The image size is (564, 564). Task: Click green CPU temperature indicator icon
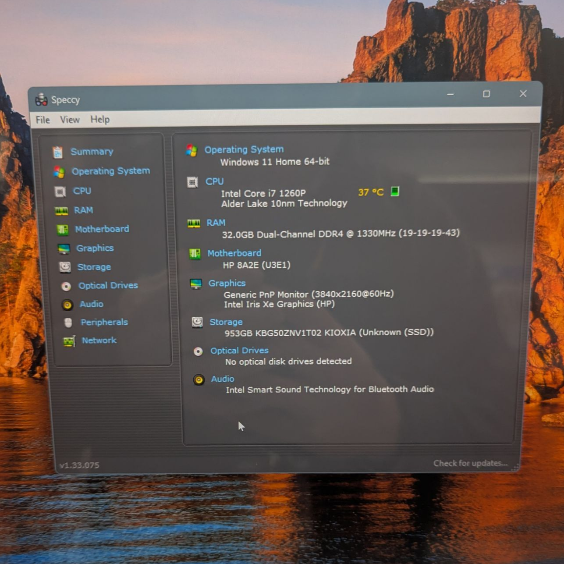click(395, 192)
